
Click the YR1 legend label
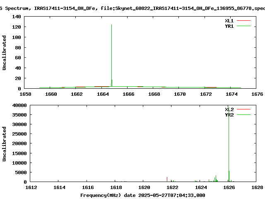229,26
